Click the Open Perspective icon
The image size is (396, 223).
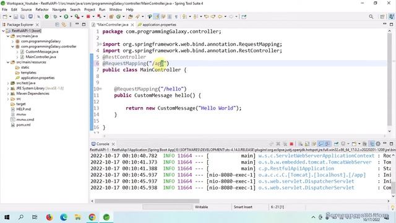coord(382,17)
